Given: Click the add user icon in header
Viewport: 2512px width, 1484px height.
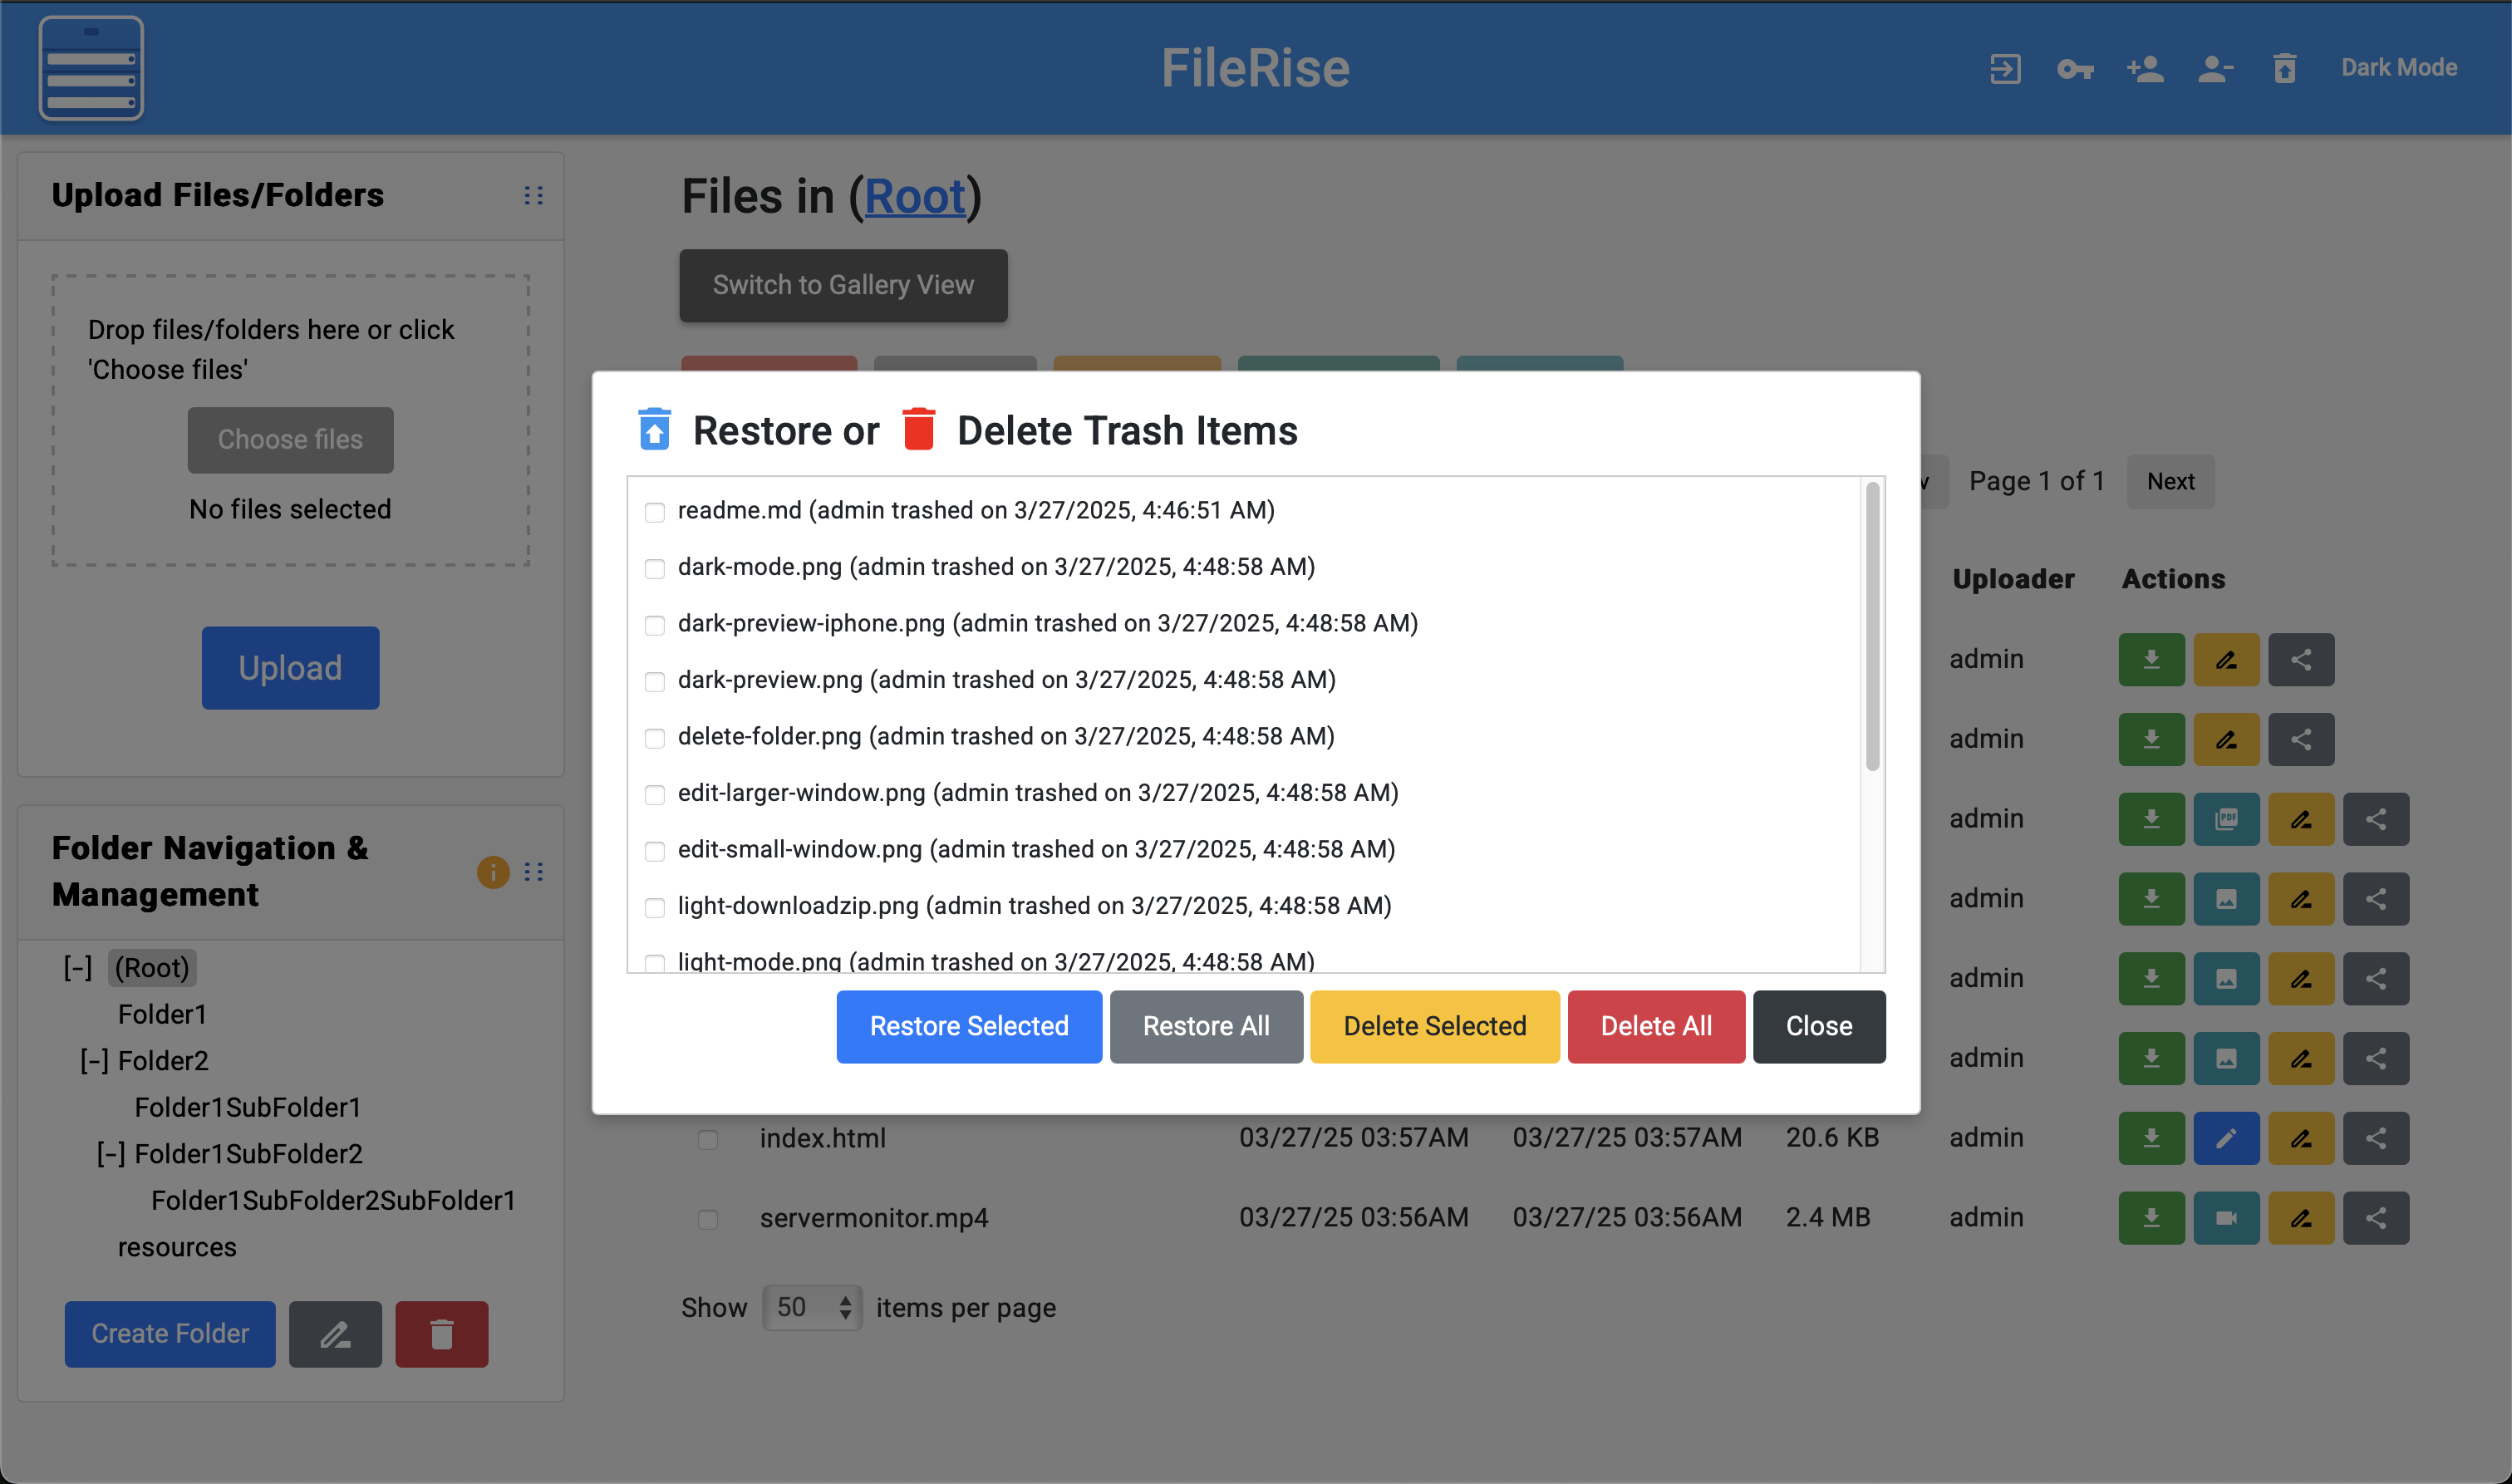Looking at the screenshot, I should click(x=2145, y=68).
